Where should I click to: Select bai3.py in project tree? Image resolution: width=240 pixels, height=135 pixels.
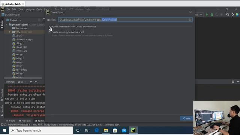pyautogui.click(x=19, y=58)
